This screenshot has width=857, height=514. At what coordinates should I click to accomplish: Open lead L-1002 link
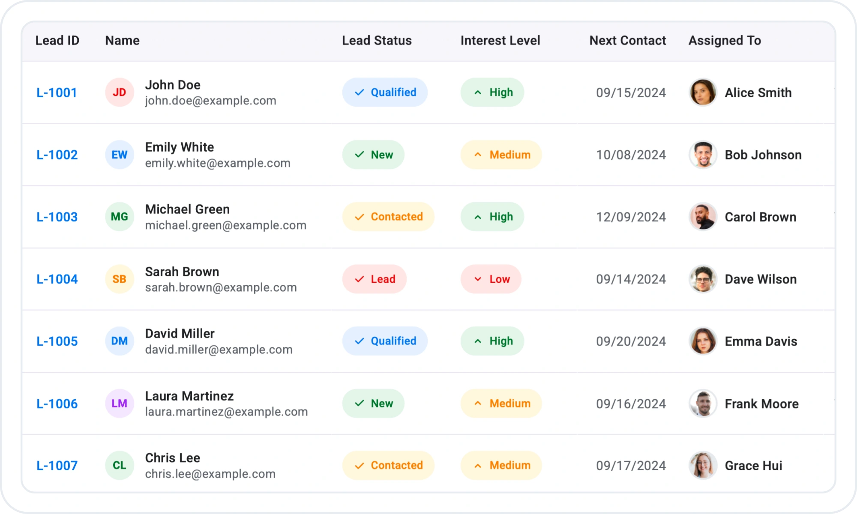coord(57,155)
